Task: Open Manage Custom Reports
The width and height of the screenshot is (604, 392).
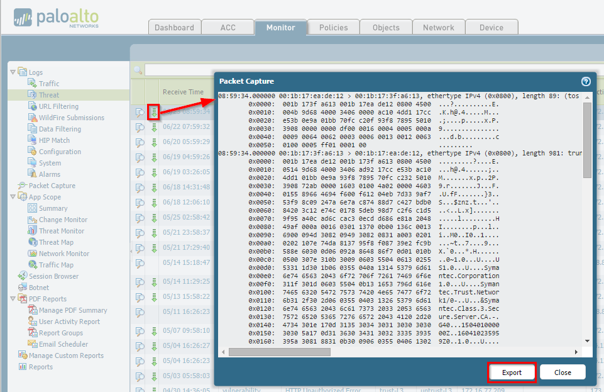Action: point(66,356)
